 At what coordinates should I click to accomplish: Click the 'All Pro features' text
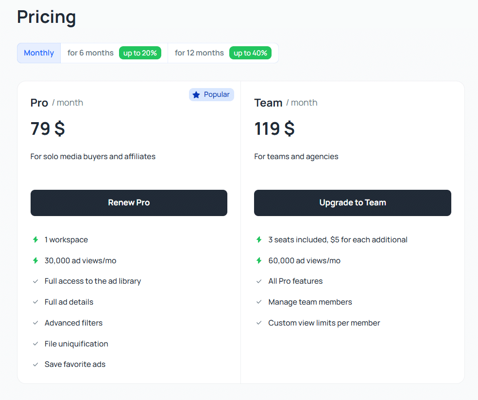click(295, 281)
